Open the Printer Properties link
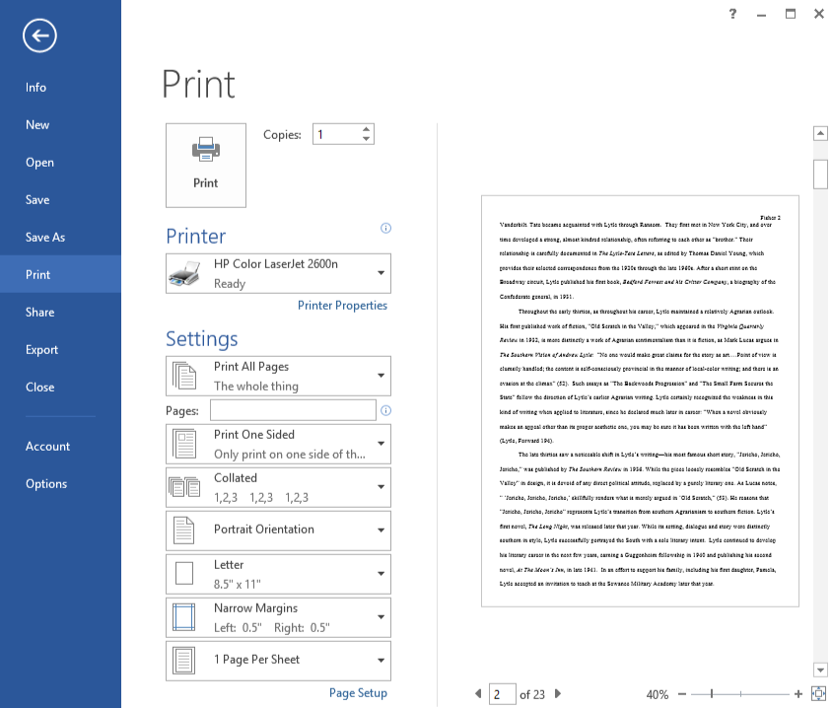This screenshot has width=832, height=708. pyautogui.click(x=342, y=306)
